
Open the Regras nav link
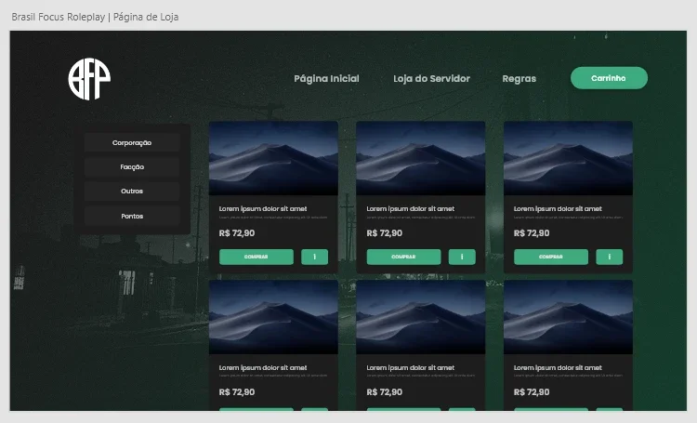click(x=519, y=79)
